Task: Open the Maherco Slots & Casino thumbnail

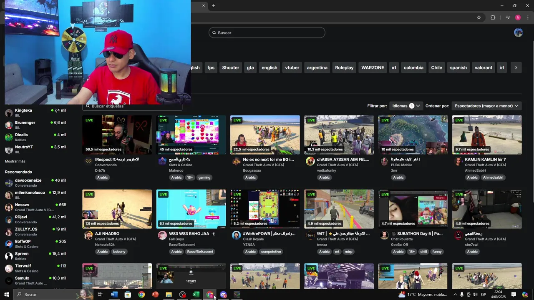Action: [x=191, y=135]
